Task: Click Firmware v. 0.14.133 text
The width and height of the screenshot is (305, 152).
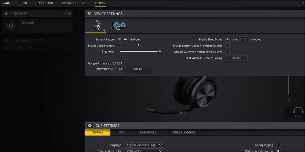Action: tap(109, 69)
